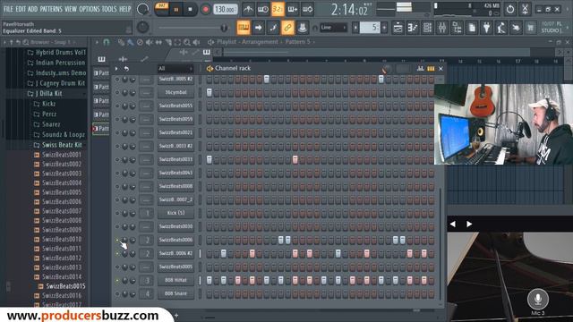
Task: Open the Playlist view icon
Action: [x=398, y=28]
